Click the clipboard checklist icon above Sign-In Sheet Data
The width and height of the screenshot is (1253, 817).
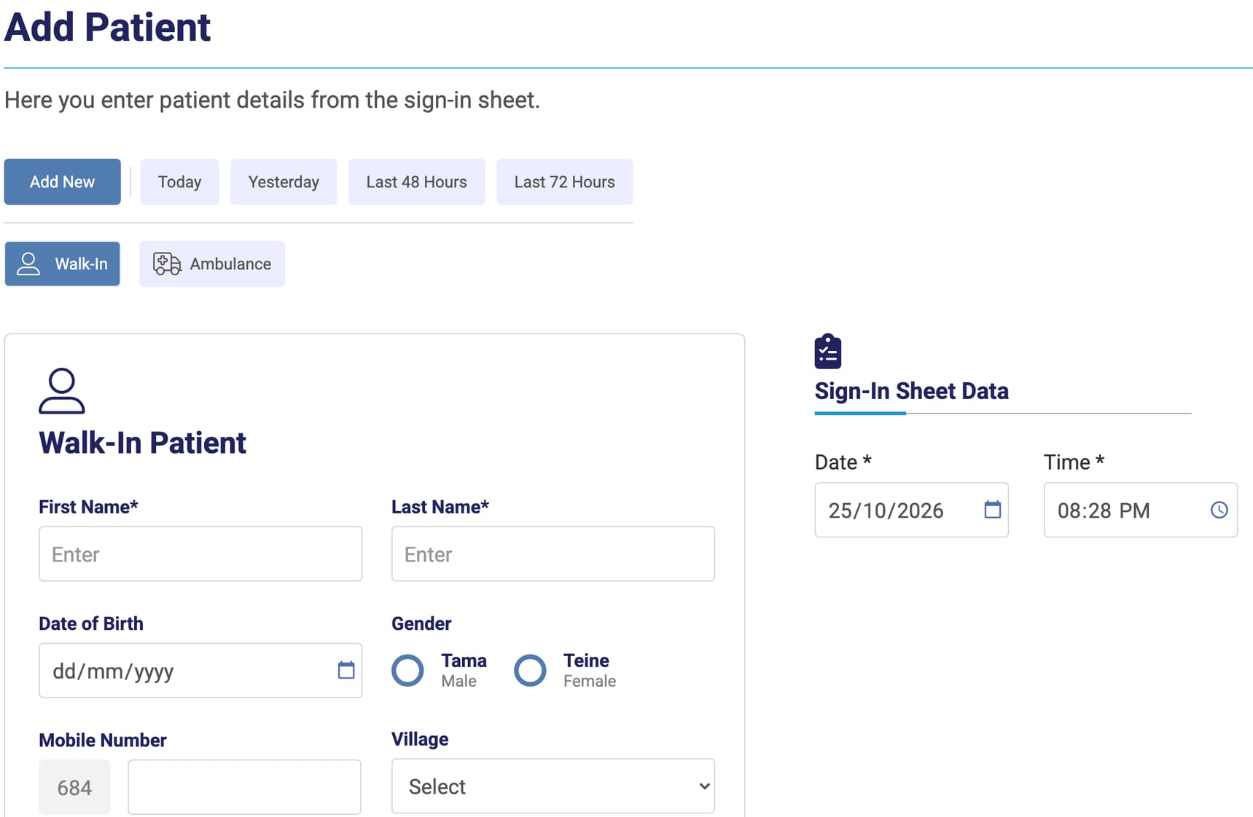(x=827, y=352)
